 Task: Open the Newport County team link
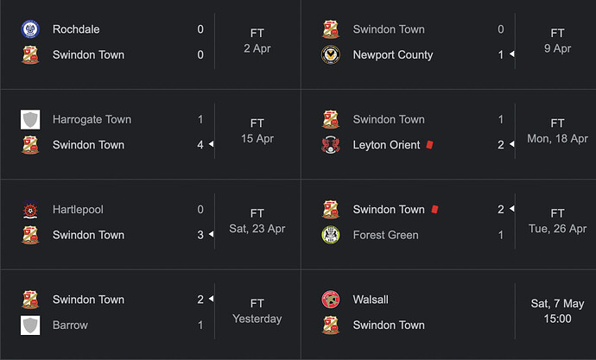(393, 54)
